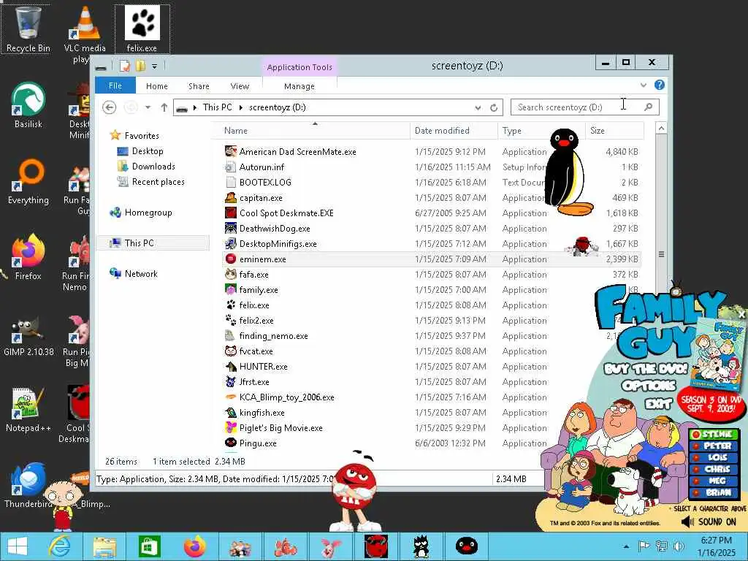
Task: Expand the ribbon with the chevron
Action: 643,85
